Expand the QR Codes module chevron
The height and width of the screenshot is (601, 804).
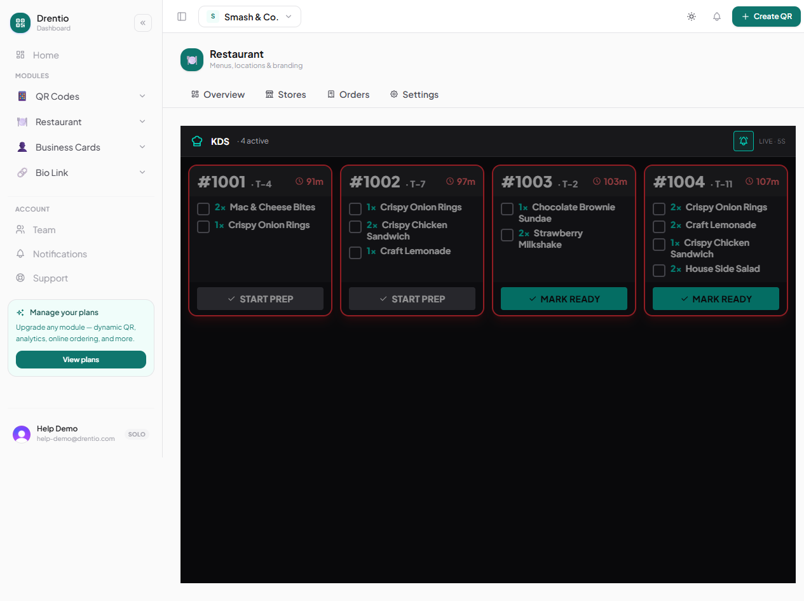[x=142, y=96]
